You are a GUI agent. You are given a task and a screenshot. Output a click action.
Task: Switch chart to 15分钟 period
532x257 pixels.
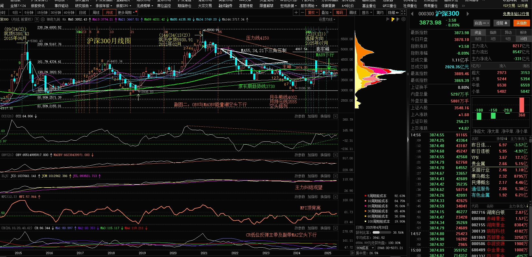(x=42, y=13)
